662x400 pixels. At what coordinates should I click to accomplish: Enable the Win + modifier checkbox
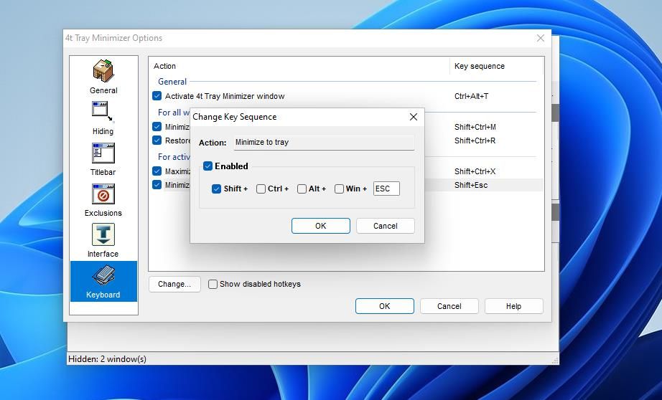point(340,189)
